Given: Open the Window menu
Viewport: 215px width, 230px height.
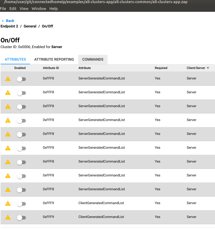Looking at the screenshot, I should [x=39, y=8].
